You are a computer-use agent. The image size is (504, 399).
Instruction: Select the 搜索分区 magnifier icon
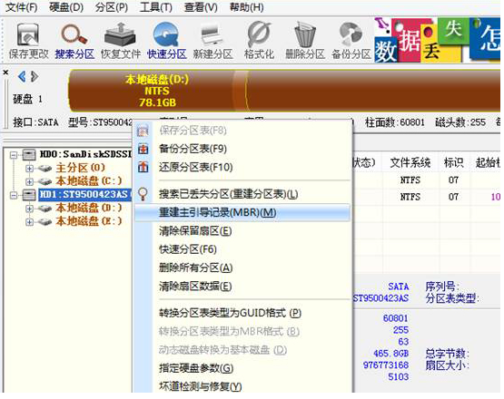point(74,41)
